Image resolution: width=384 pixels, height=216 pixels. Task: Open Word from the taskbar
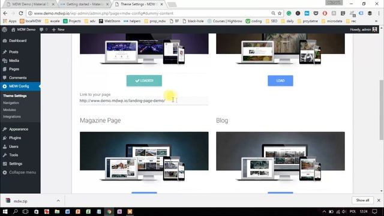68,211
